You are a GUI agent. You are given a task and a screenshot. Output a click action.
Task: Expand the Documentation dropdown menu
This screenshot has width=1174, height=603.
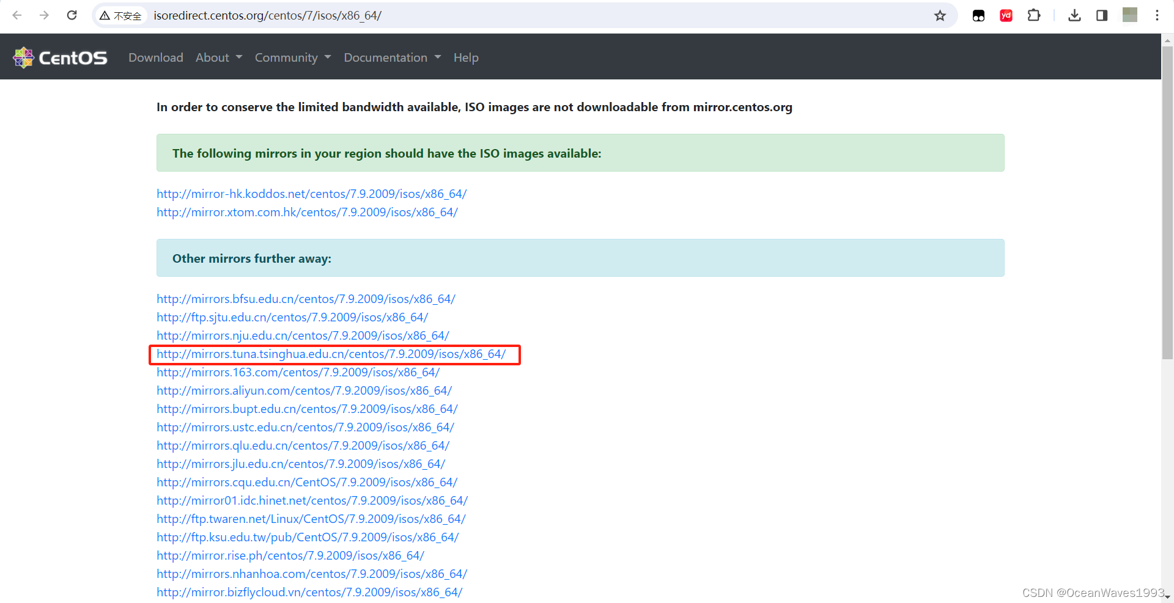[393, 57]
